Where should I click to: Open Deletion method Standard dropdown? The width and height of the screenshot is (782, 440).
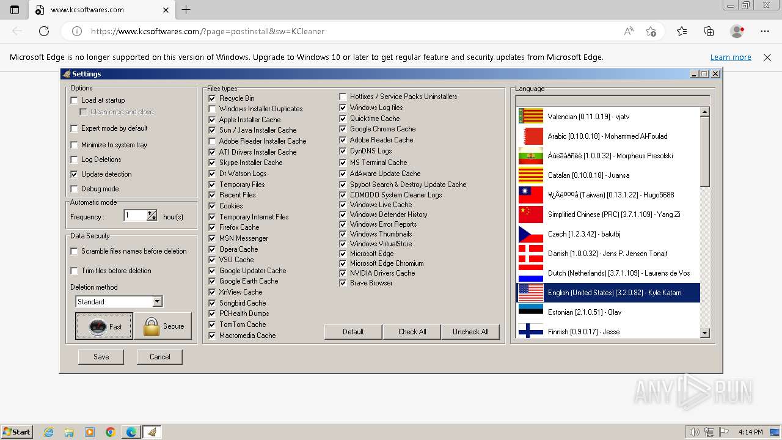(x=158, y=301)
